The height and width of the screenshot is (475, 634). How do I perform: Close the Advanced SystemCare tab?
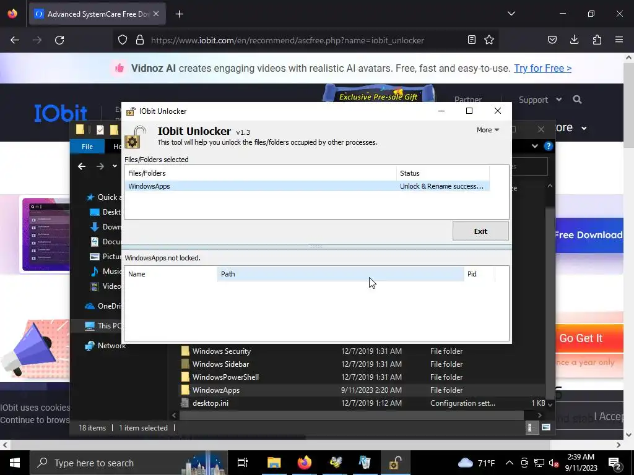[x=156, y=14]
